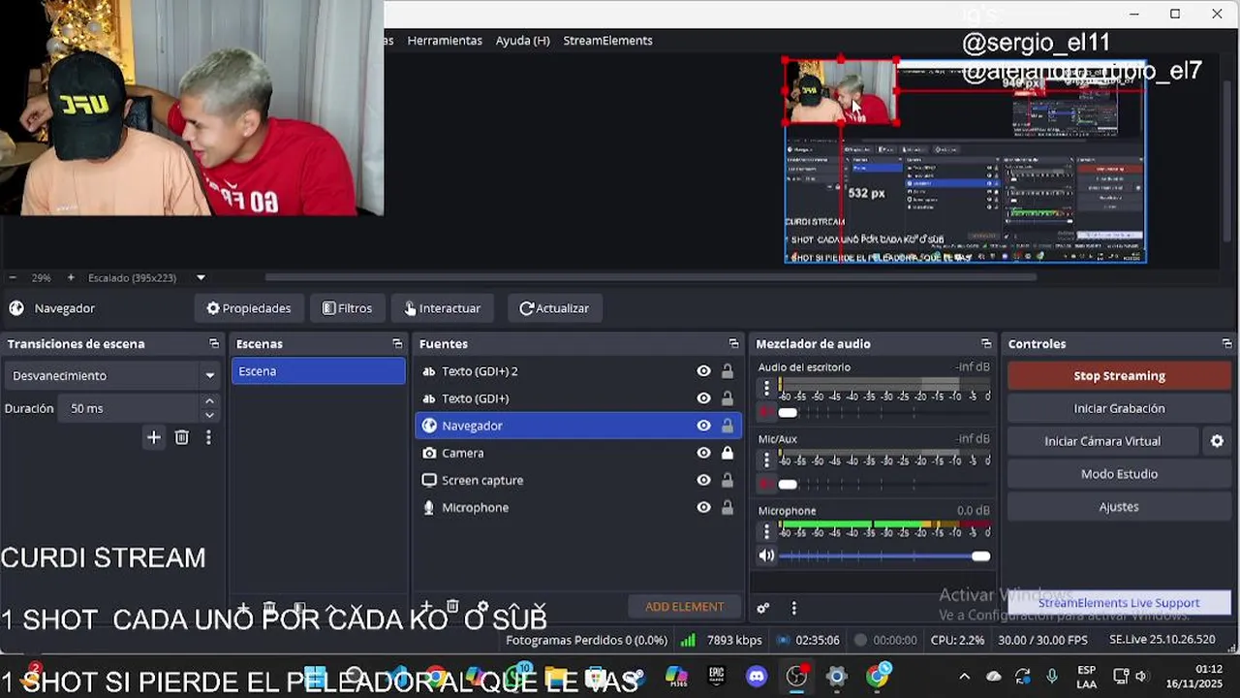This screenshot has height=698, width=1240.
Task: Unlock the Camera source
Action: click(727, 453)
